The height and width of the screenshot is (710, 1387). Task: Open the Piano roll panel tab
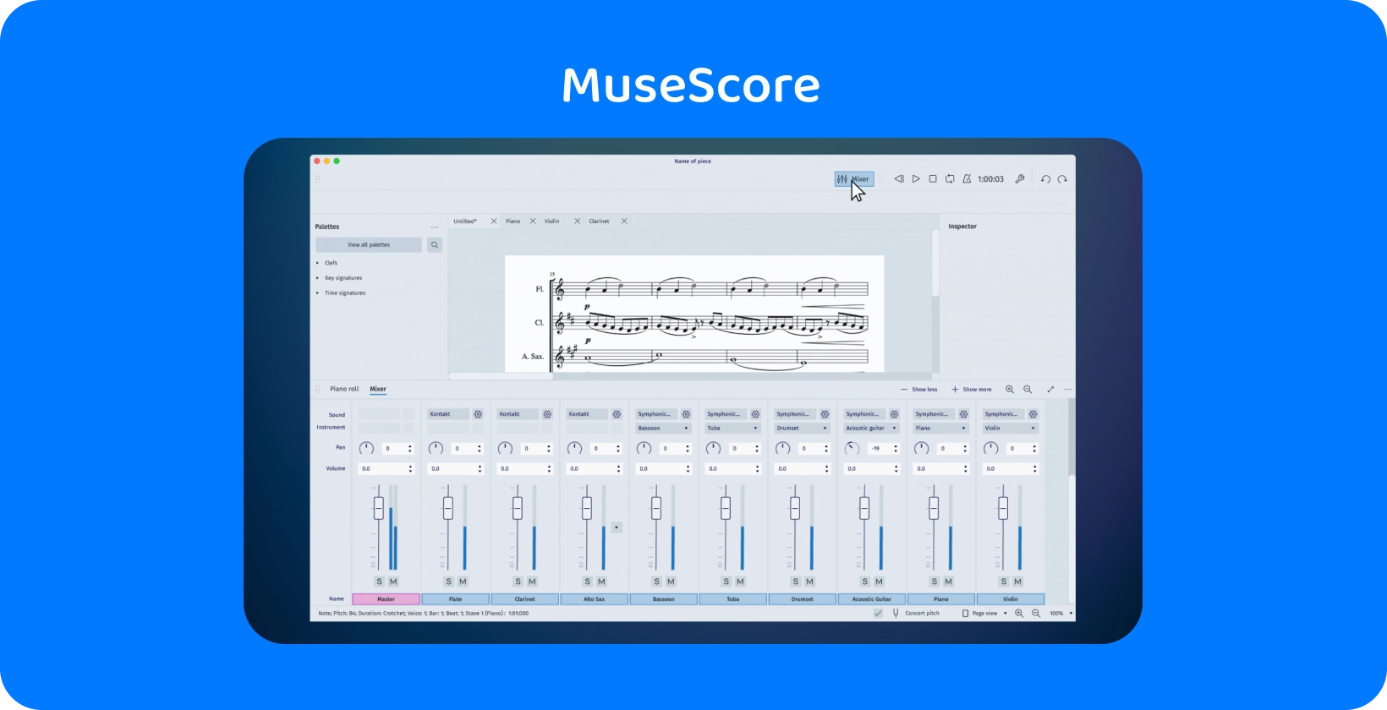tap(344, 389)
